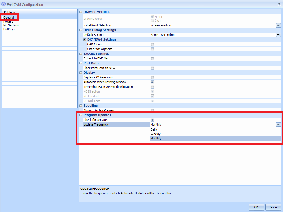Open the Initial Point Selection dropdown

click(x=278, y=25)
